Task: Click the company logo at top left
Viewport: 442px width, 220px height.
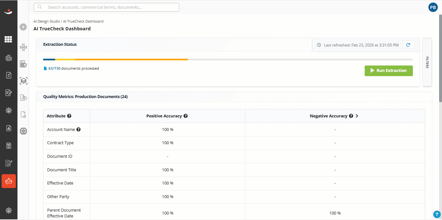Action: pos(8,12)
